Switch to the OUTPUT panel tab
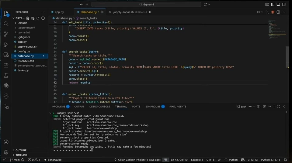This screenshot has height=163, width=292. 79,107
